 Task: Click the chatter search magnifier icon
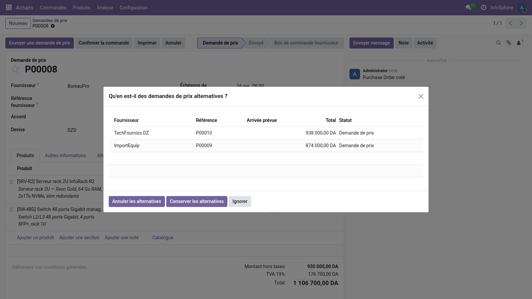tap(498, 43)
